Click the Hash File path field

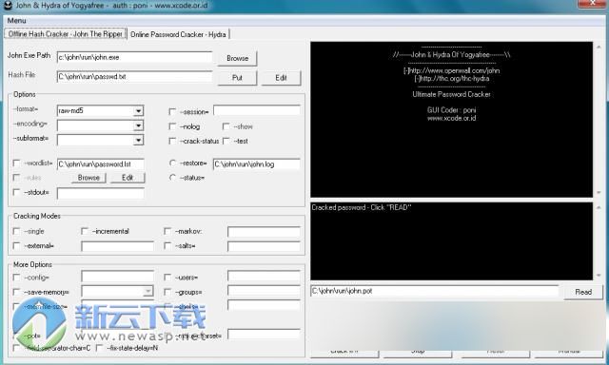tap(134, 77)
